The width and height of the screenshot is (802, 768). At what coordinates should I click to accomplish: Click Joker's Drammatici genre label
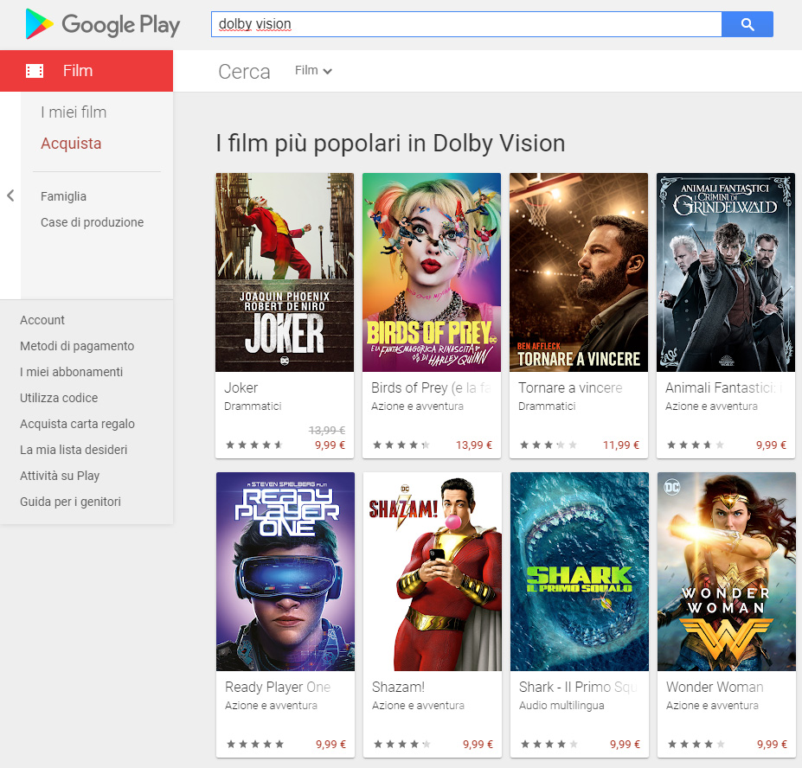253,406
